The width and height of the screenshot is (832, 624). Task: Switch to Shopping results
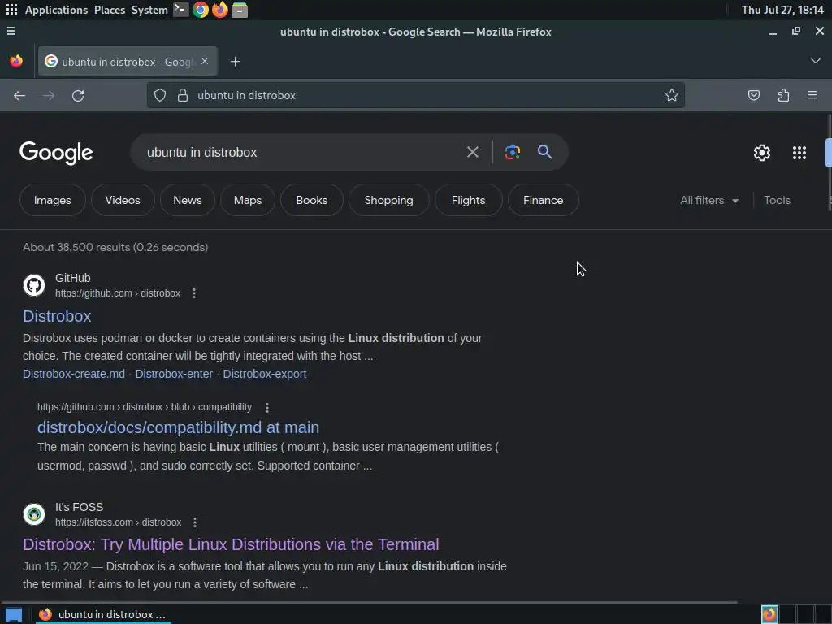388,200
